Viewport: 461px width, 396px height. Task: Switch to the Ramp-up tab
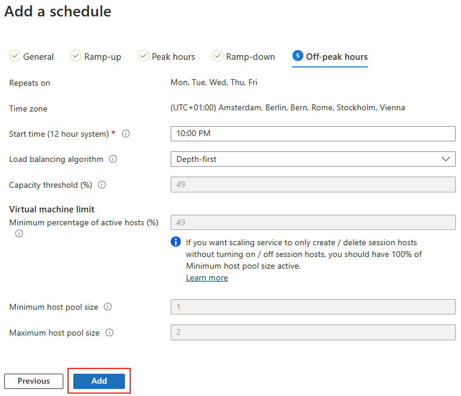tap(96, 56)
